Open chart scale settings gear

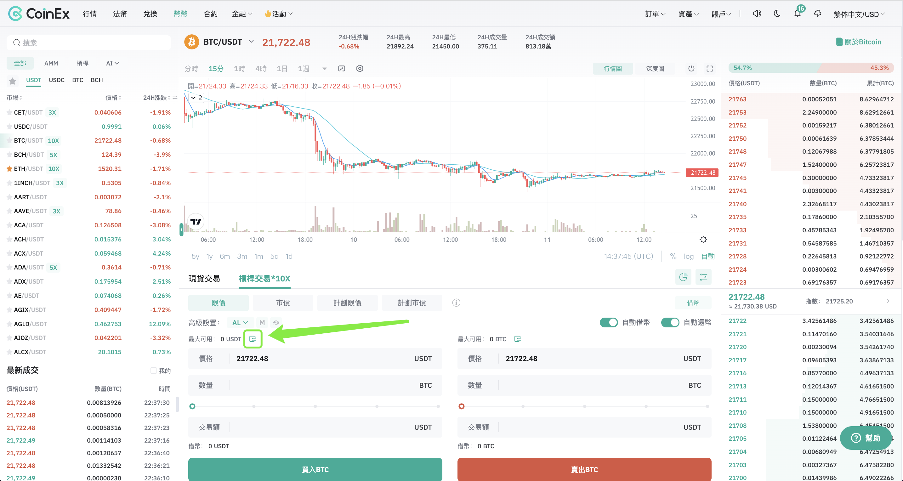pyautogui.click(x=703, y=240)
